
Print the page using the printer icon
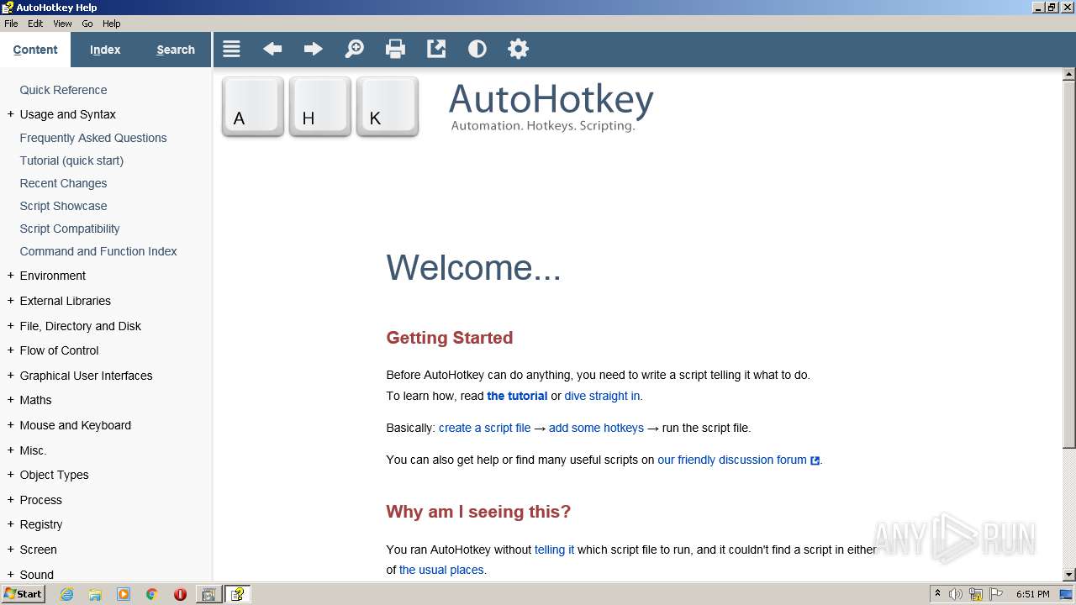click(x=395, y=50)
